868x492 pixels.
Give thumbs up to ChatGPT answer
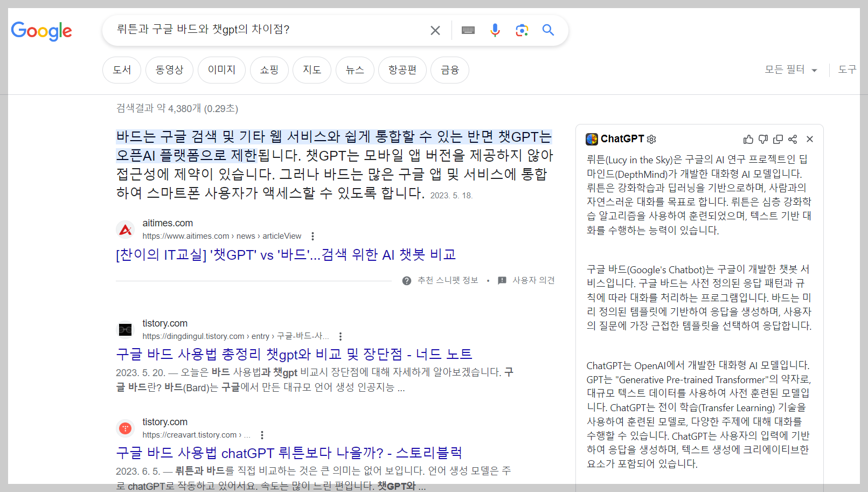tap(748, 139)
